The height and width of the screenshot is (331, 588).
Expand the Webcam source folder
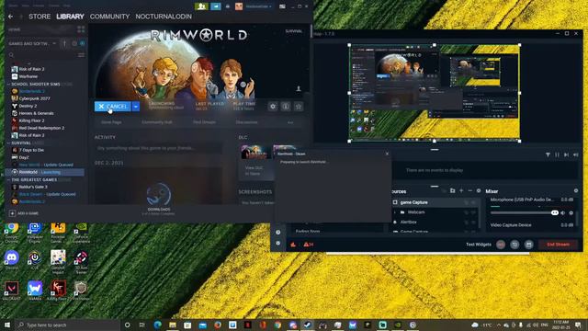(394, 212)
